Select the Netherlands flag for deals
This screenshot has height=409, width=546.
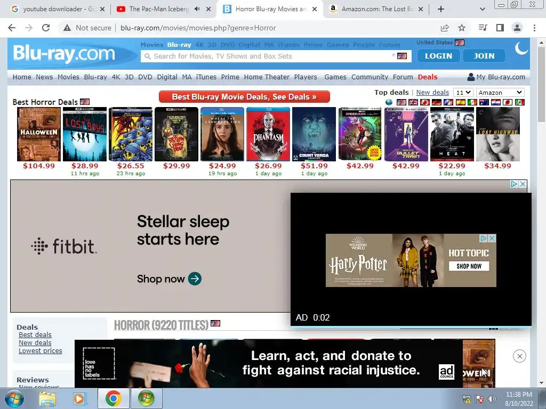tap(496, 102)
